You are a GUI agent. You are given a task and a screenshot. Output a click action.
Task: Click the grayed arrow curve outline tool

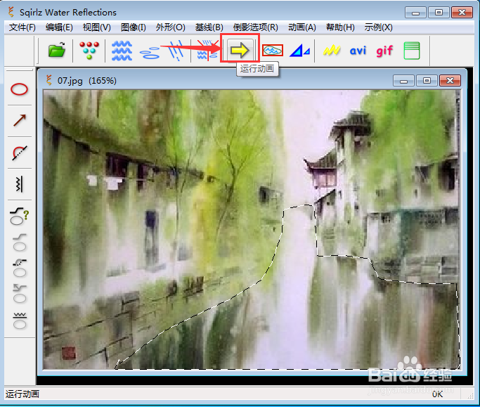[20, 293]
